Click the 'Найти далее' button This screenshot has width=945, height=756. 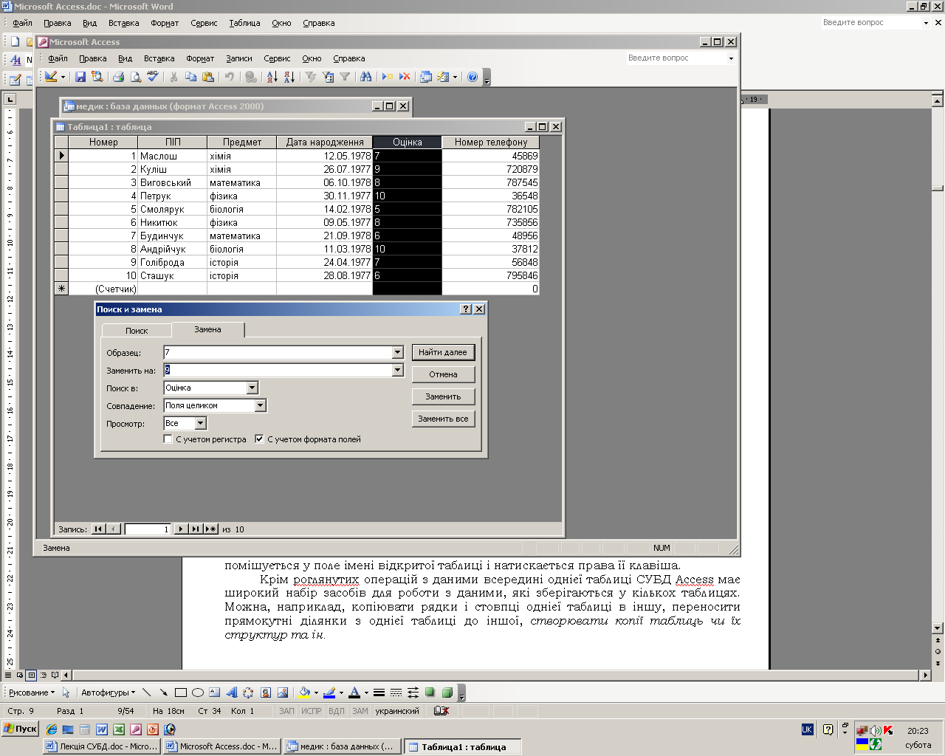point(443,352)
